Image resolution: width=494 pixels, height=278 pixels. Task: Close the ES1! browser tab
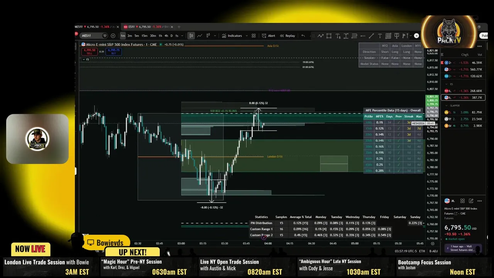point(172,27)
